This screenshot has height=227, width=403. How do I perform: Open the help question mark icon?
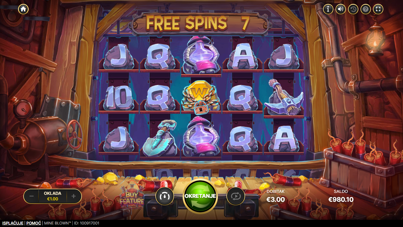(x=366, y=9)
